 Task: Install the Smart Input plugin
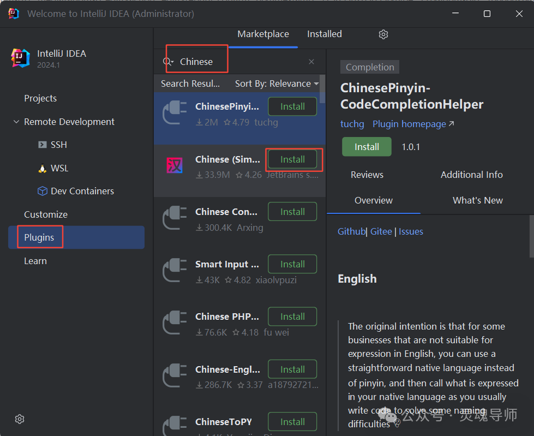292,264
